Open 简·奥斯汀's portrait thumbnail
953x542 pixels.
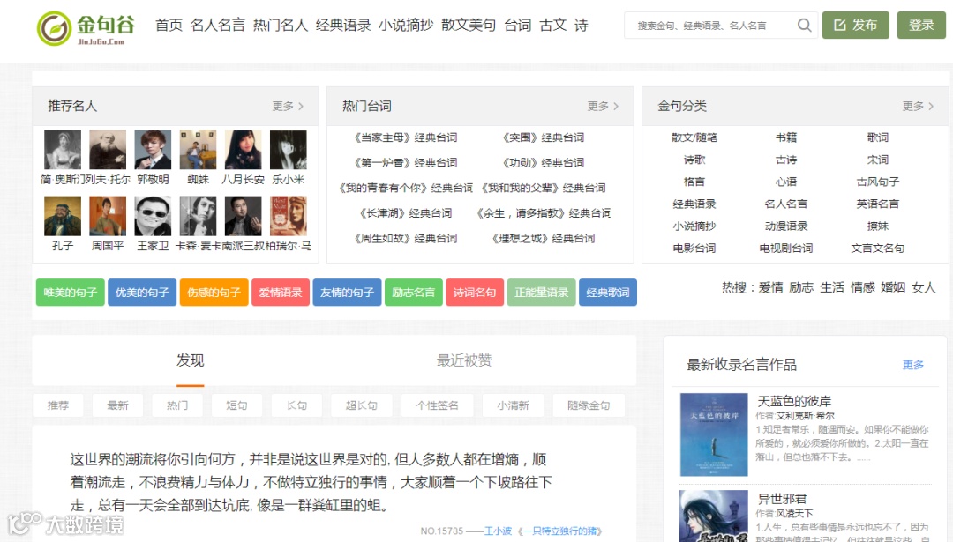[63, 149]
